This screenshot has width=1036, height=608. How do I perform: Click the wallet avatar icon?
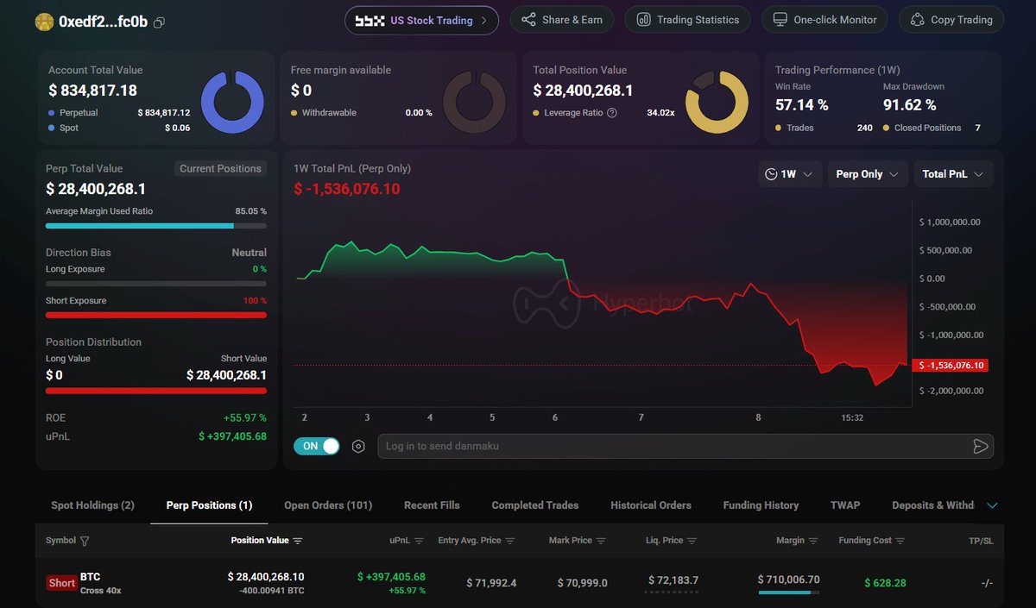coord(44,22)
